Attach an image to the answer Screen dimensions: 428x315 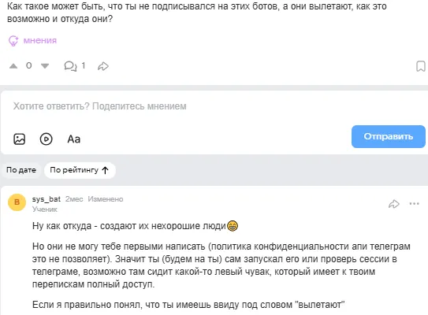click(20, 139)
